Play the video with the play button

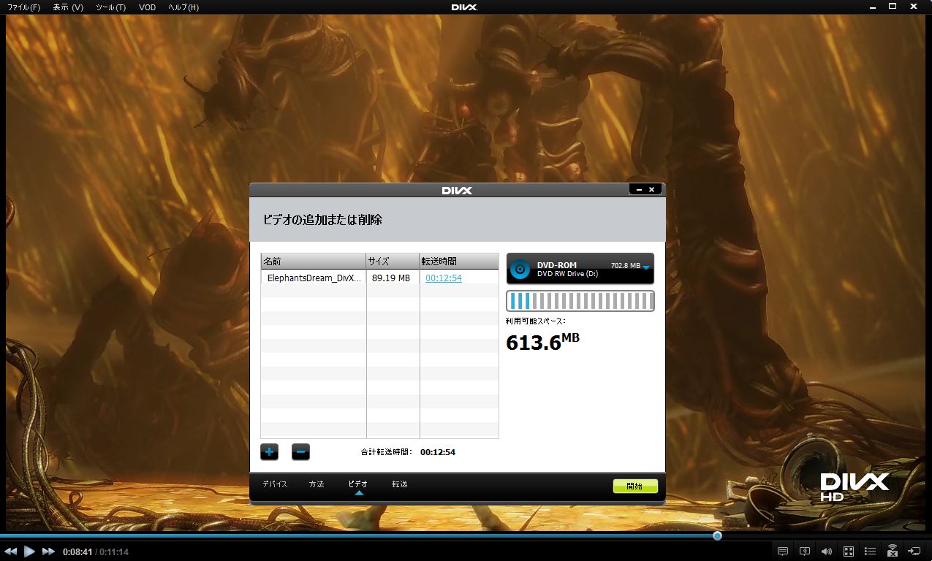pyautogui.click(x=29, y=552)
